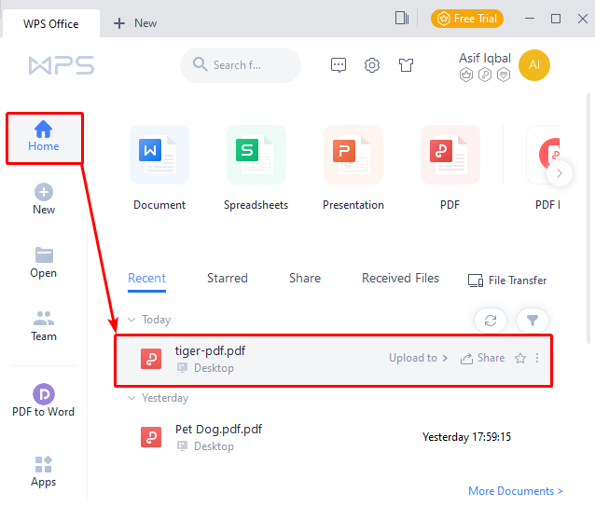Open the Team section in sidebar
Viewport: 595px width, 520px height.
pos(44,326)
